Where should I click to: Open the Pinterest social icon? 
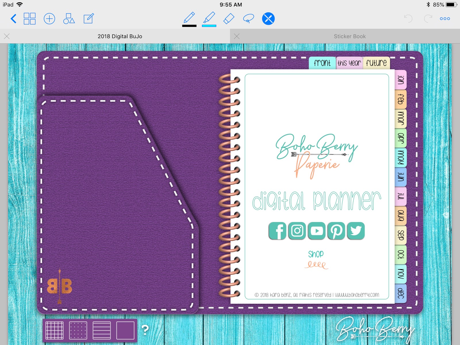(x=336, y=230)
